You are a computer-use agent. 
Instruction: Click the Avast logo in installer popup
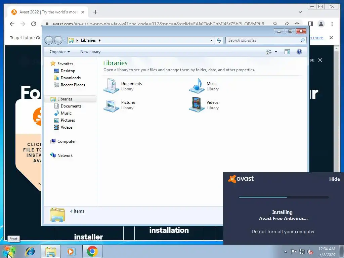coord(241,179)
